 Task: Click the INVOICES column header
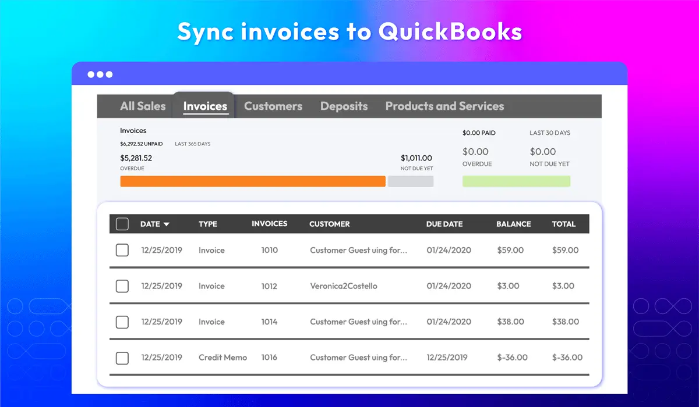point(269,224)
